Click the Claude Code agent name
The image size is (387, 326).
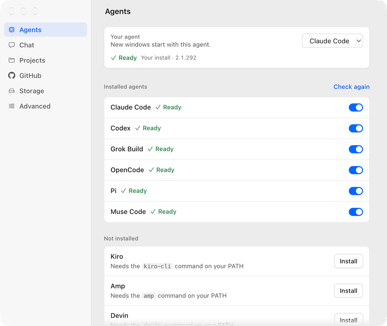130,107
